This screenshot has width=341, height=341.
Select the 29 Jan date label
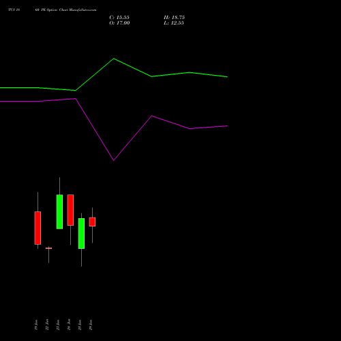click(91, 325)
